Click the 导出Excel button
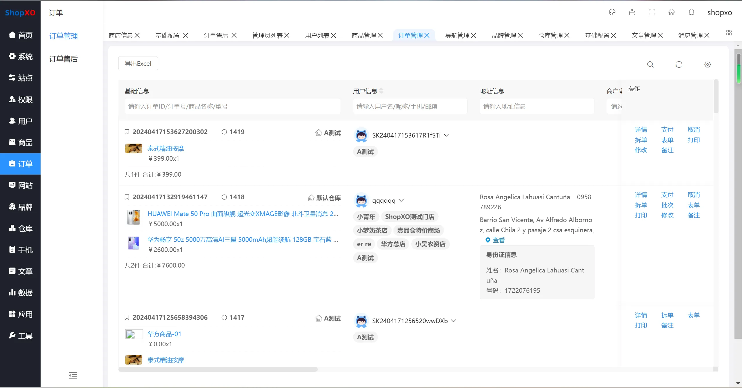The height and width of the screenshot is (388, 742). tap(138, 63)
